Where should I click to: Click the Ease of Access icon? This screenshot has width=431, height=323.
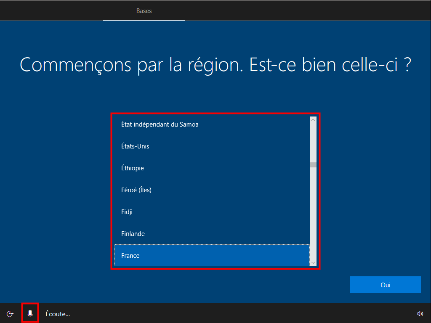click(10, 314)
